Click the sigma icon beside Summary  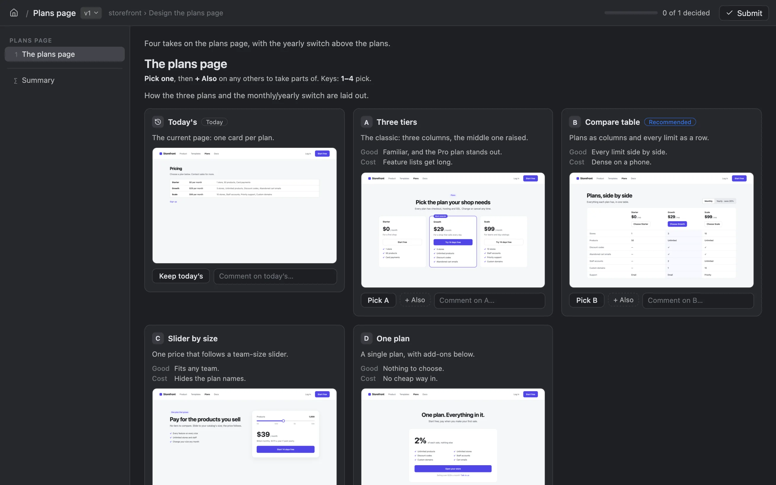click(x=15, y=80)
